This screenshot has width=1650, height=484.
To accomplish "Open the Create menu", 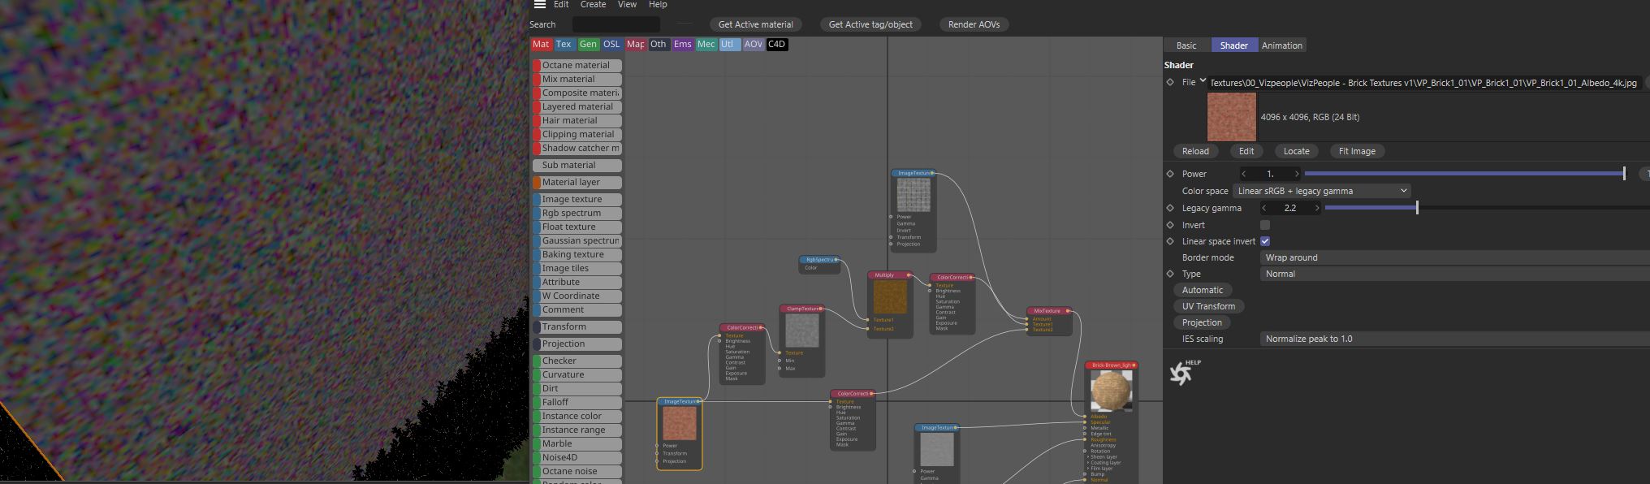I will pos(593,5).
